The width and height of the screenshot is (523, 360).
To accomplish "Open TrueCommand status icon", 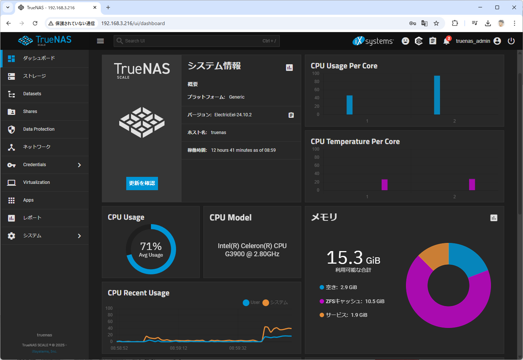I will point(419,41).
